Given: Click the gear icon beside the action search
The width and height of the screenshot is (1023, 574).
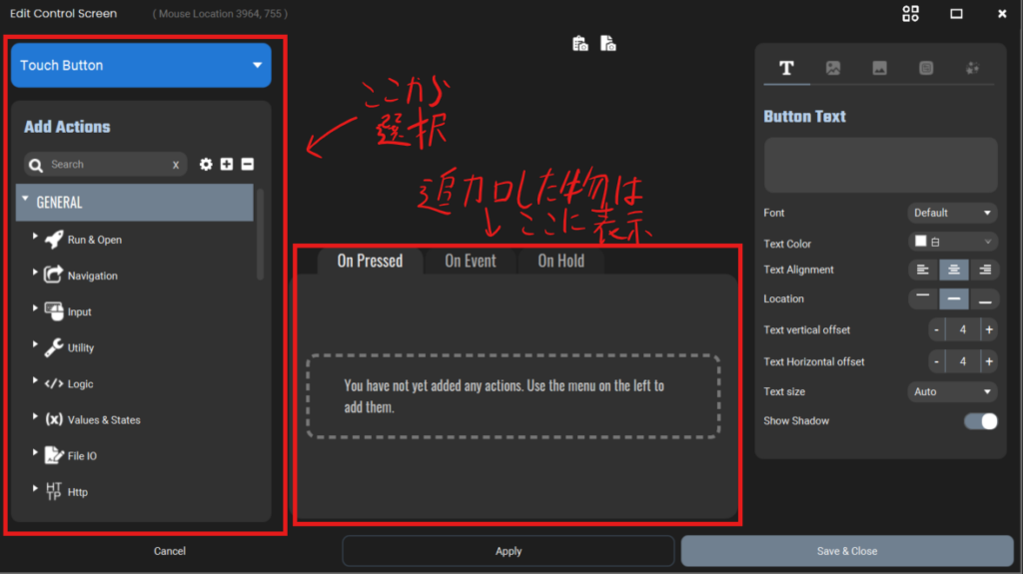Looking at the screenshot, I should tap(206, 165).
